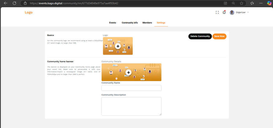The image size is (273, 128).
Task: Open browser Settings and more menu
Action: [x=260, y=3]
